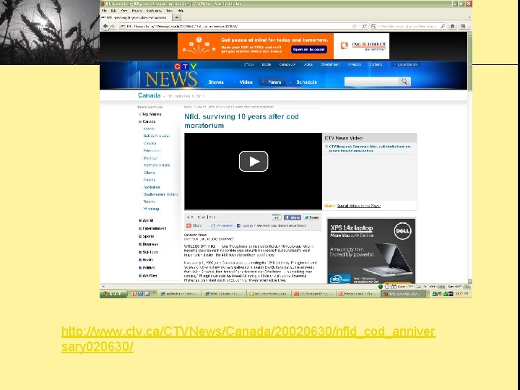Select the Video tab on CTV News
Viewport: 520px width, 390px height.
coord(246,82)
